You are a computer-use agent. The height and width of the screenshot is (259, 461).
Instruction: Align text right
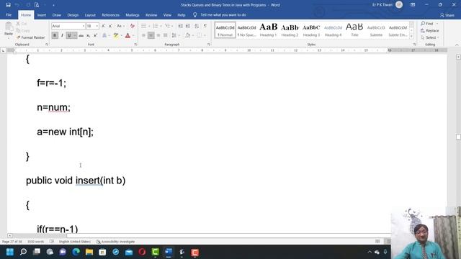[158, 35]
